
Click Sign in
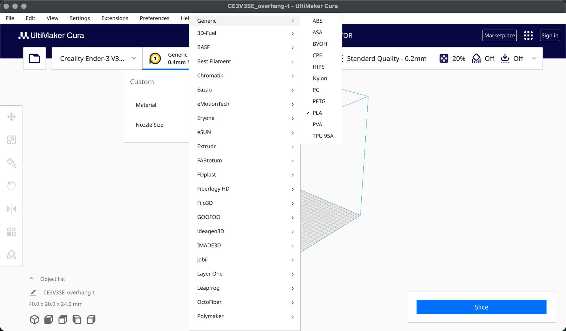tap(550, 35)
